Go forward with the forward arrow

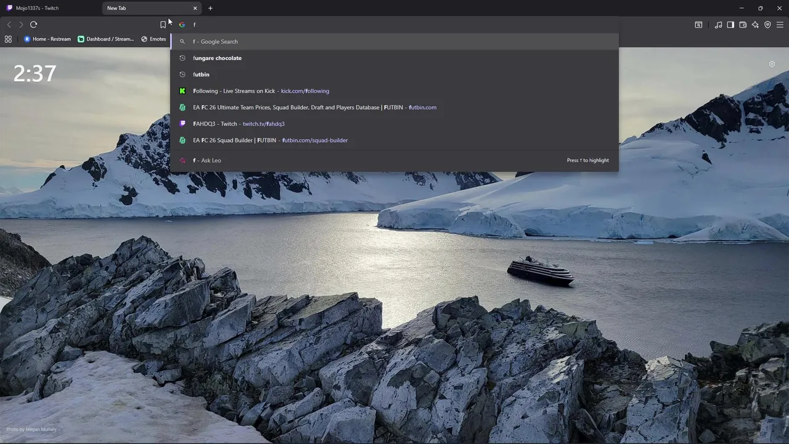(21, 25)
